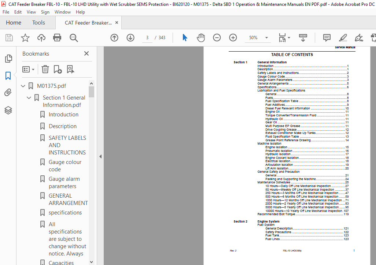Open the Description bookmark
Image resolution: width=376 pixels, height=265 pixels.
pos(63,126)
